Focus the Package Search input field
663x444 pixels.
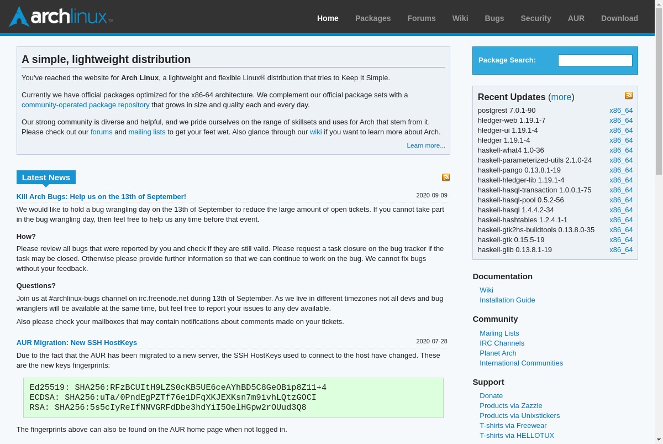[x=595, y=60]
